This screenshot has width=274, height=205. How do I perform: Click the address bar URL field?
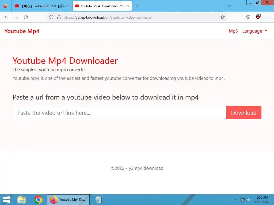pyautogui.click(x=137, y=17)
